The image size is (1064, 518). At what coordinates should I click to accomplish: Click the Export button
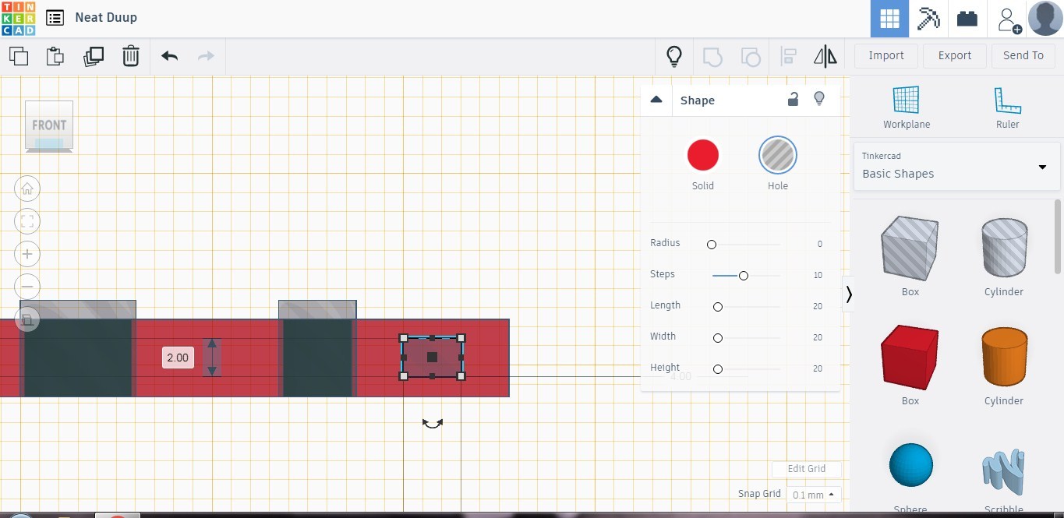click(x=955, y=55)
